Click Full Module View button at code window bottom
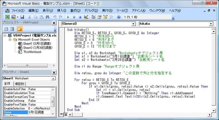 [x=65, y=115]
